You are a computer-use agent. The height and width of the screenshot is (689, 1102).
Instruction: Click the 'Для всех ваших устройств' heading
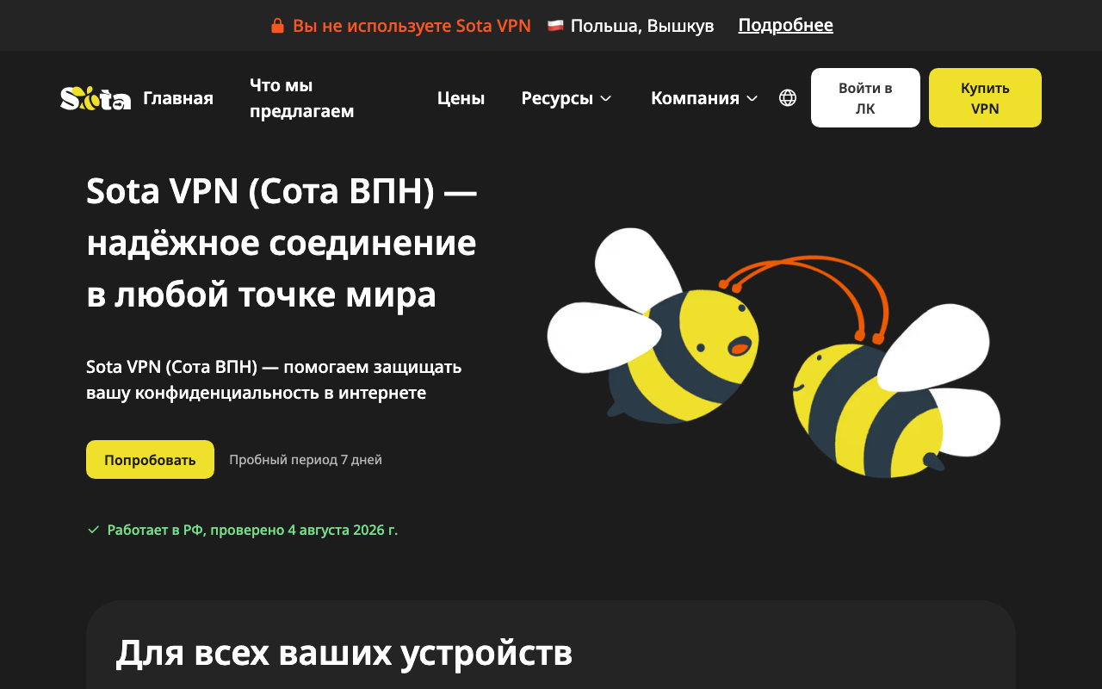pos(344,653)
